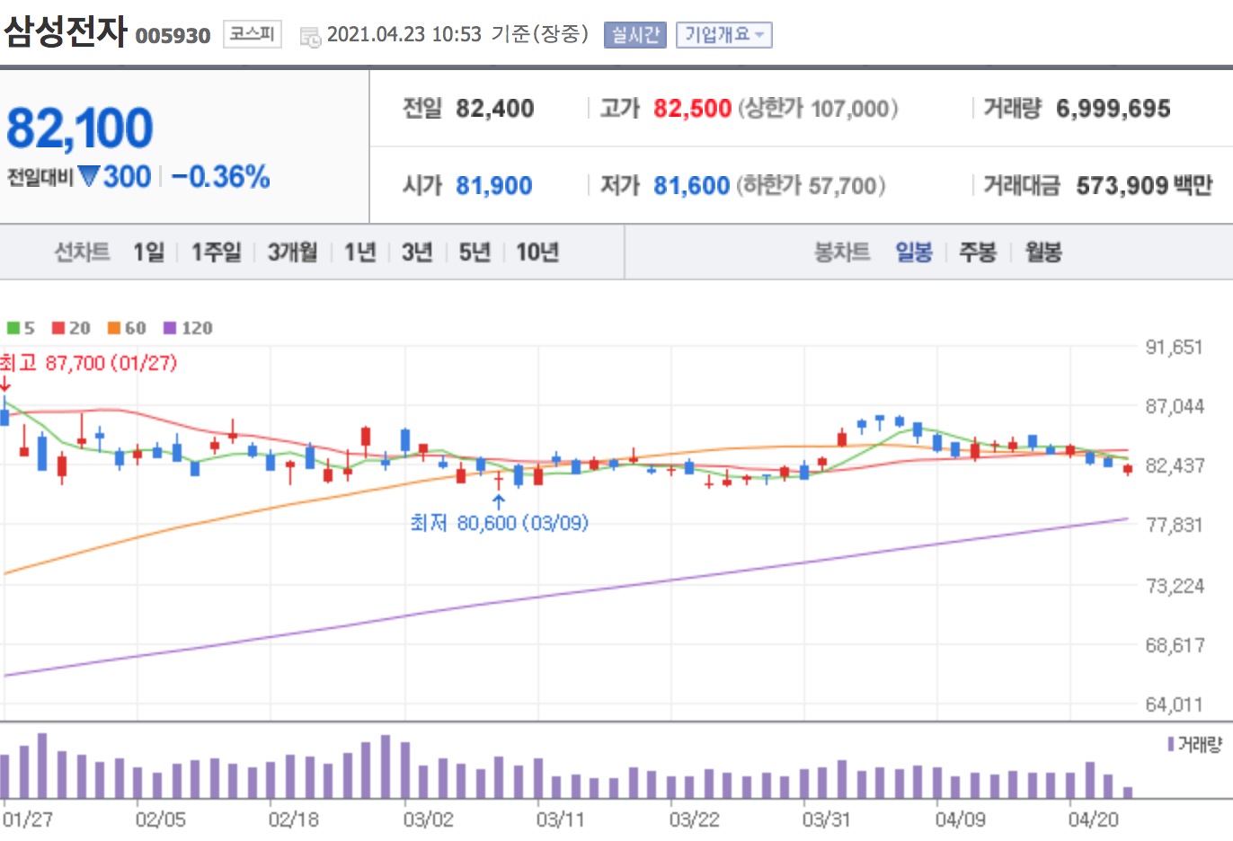The height and width of the screenshot is (841, 1233).
Task: Click the 02/18 date on the x-axis
Action: [294, 819]
